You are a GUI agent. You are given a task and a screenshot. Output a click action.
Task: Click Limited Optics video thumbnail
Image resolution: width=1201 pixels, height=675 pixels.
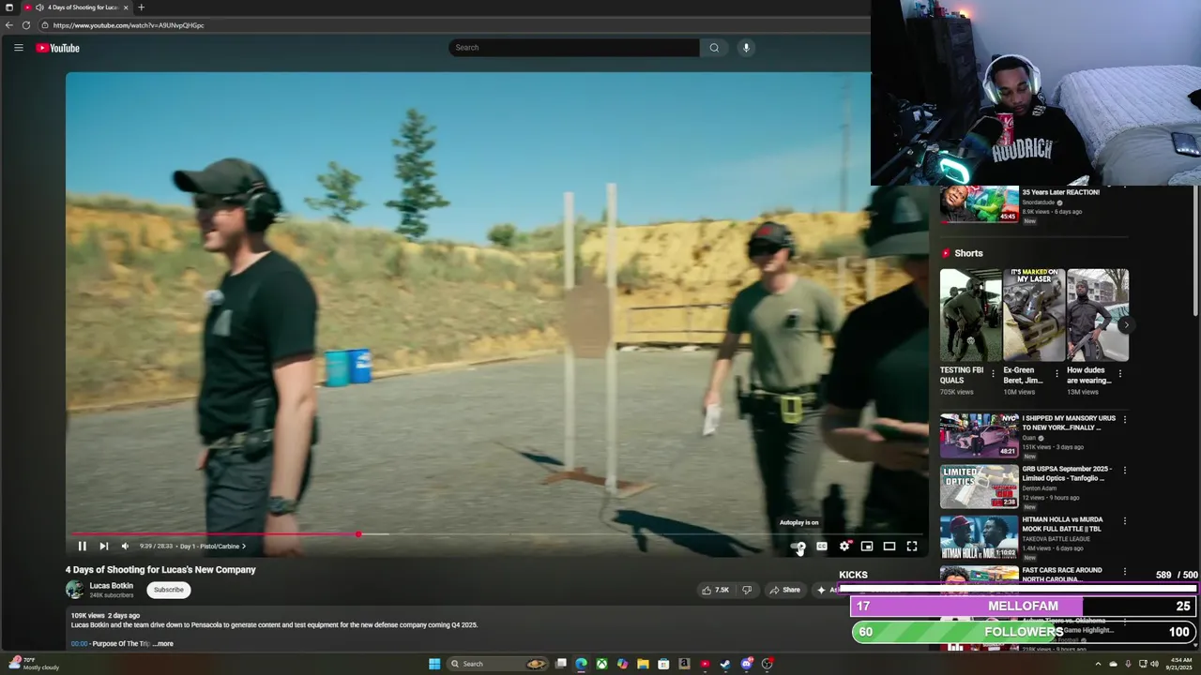979,487
